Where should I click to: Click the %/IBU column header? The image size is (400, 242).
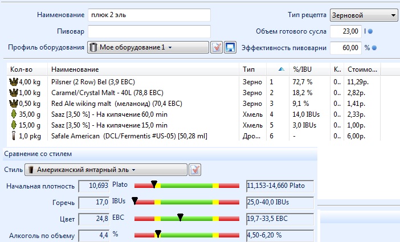(308, 69)
